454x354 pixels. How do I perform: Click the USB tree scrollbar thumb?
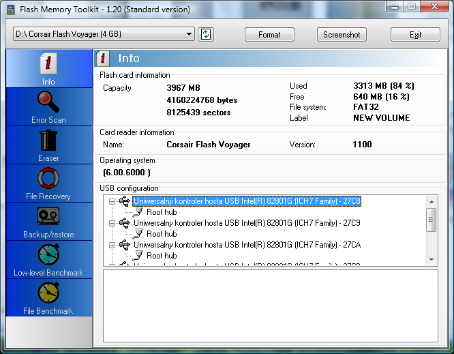[x=432, y=220]
